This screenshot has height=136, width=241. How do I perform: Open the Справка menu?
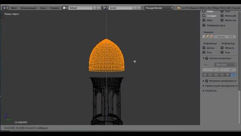click(55, 8)
